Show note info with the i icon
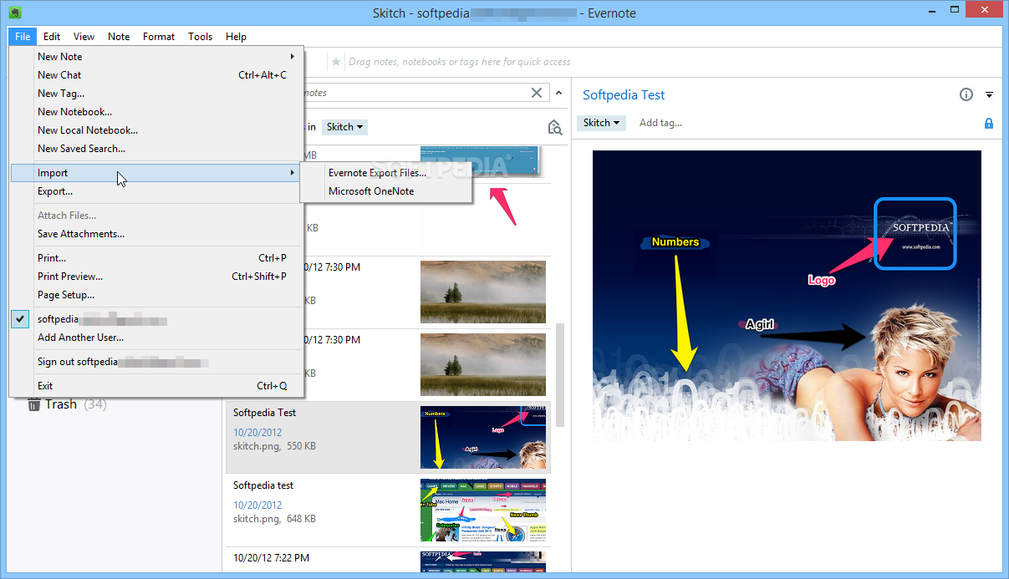This screenshot has height=579, width=1009. (966, 94)
